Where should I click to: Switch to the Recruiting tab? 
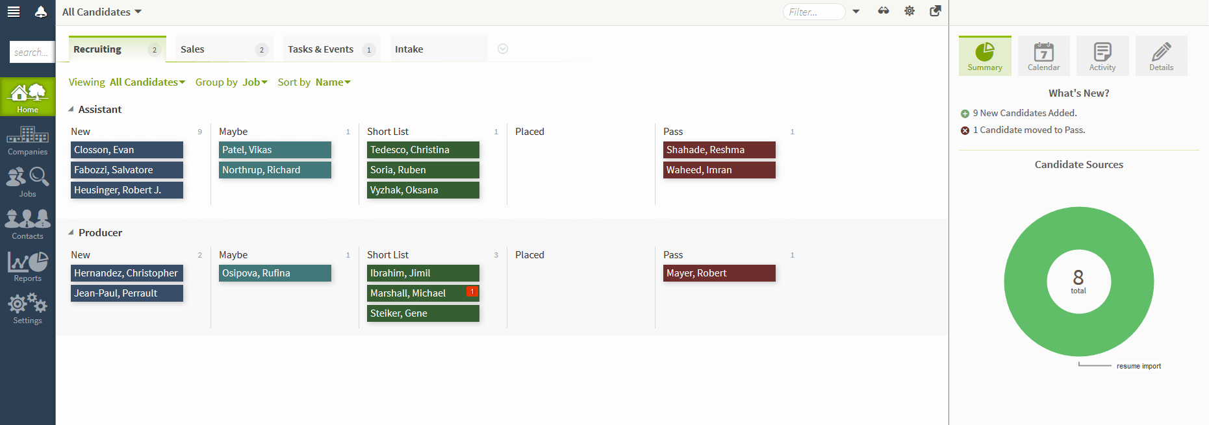point(118,49)
